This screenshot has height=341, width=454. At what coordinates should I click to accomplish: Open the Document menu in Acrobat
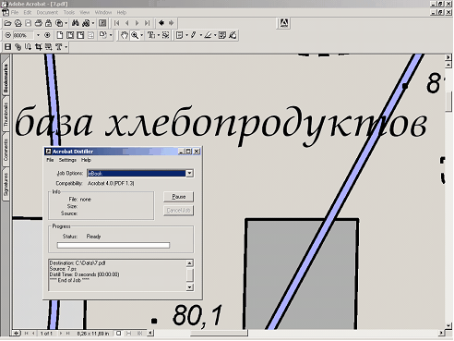47,13
